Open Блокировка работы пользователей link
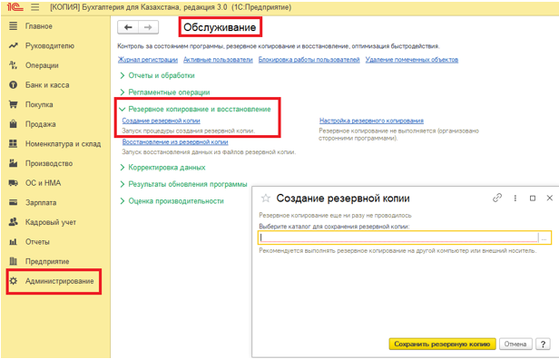This screenshot has height=359, width=559. pyautogui.click(x=309, y=60)
